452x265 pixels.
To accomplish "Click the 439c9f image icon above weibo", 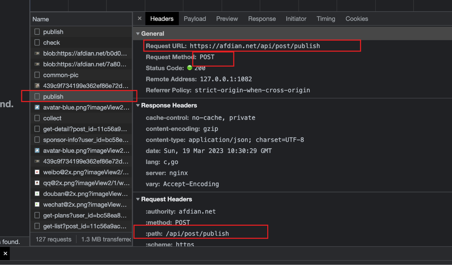I will tap(37, 161).
